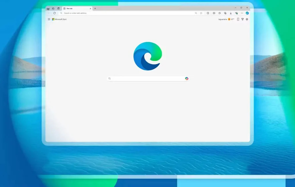Screen dimensions: 295x187
Task: Minimize the Edge window
Action: tap(235, 8)
